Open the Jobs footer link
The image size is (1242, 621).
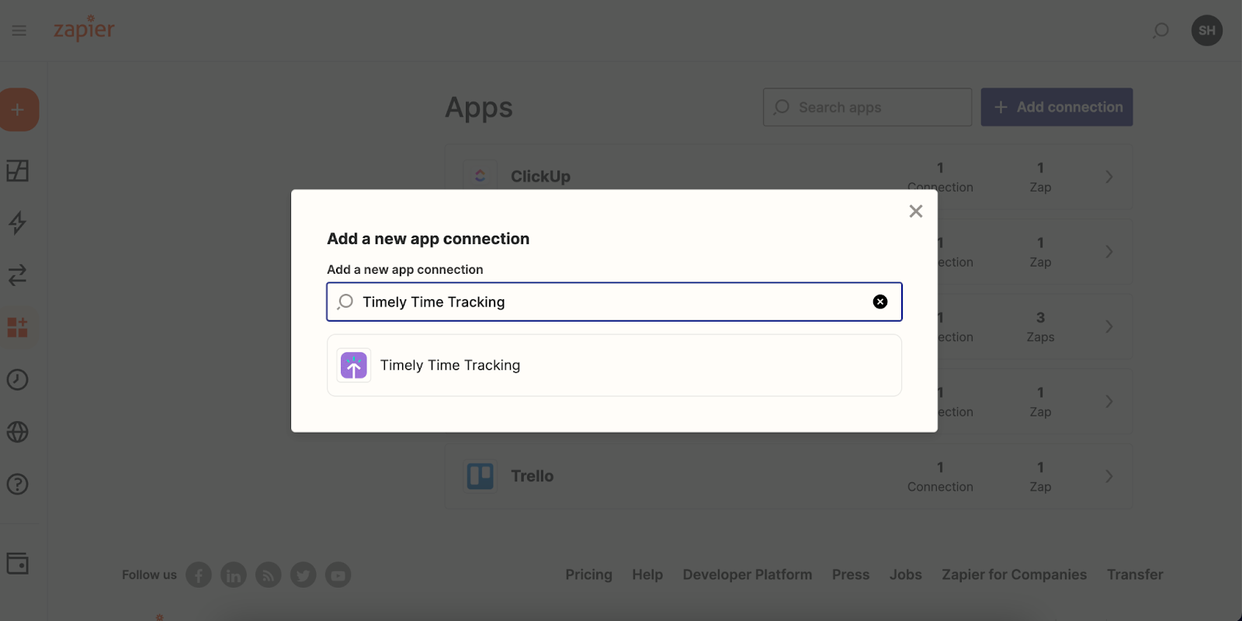906,574
